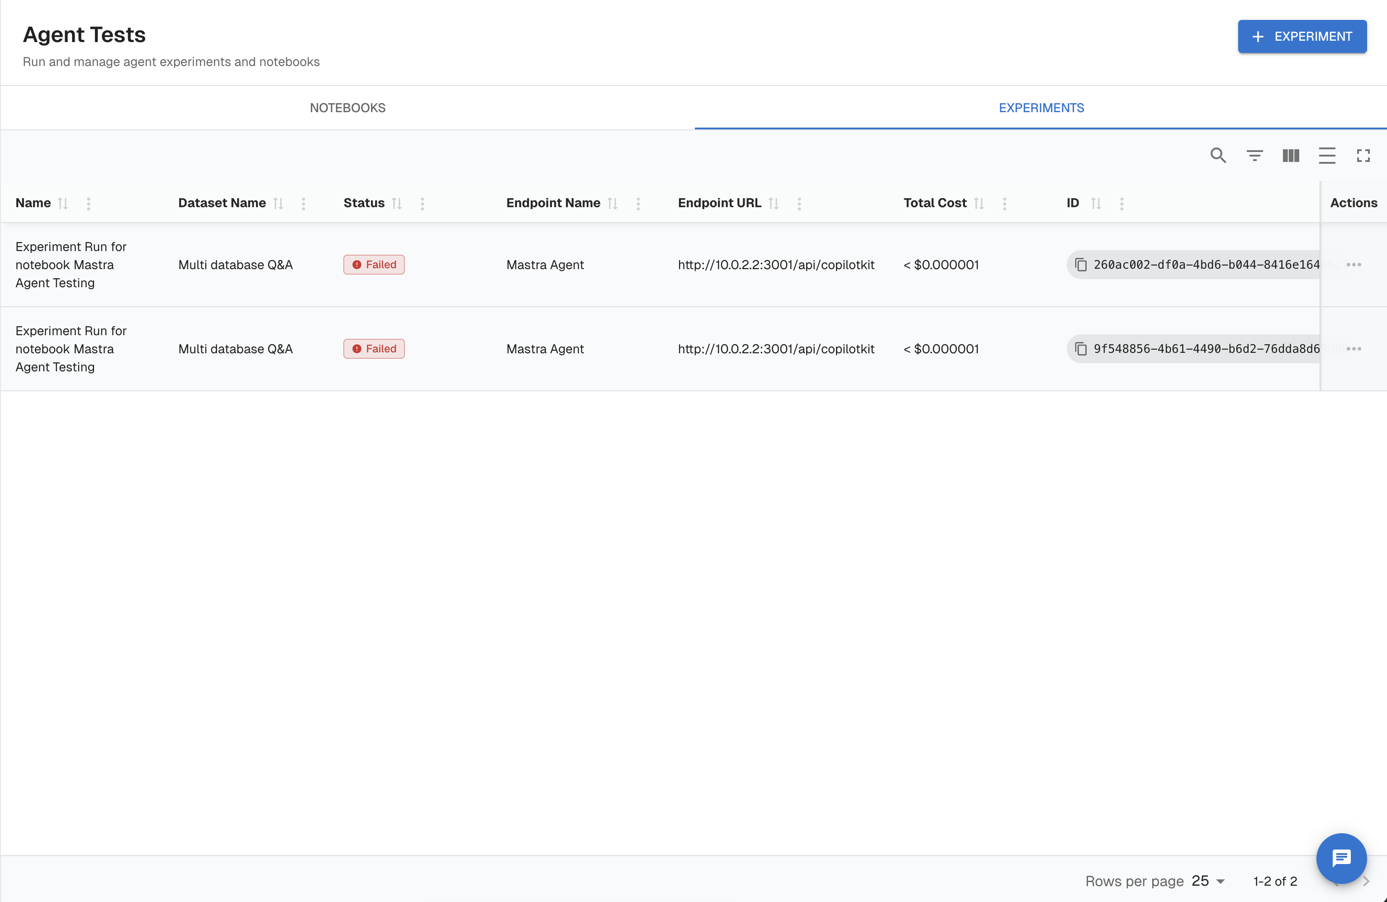
Task: Toggle full screen table view
Action: [x=1363, y=156]
